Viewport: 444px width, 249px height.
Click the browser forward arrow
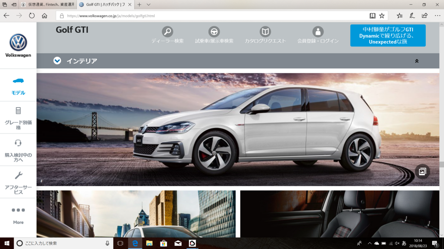coord(19,16)
